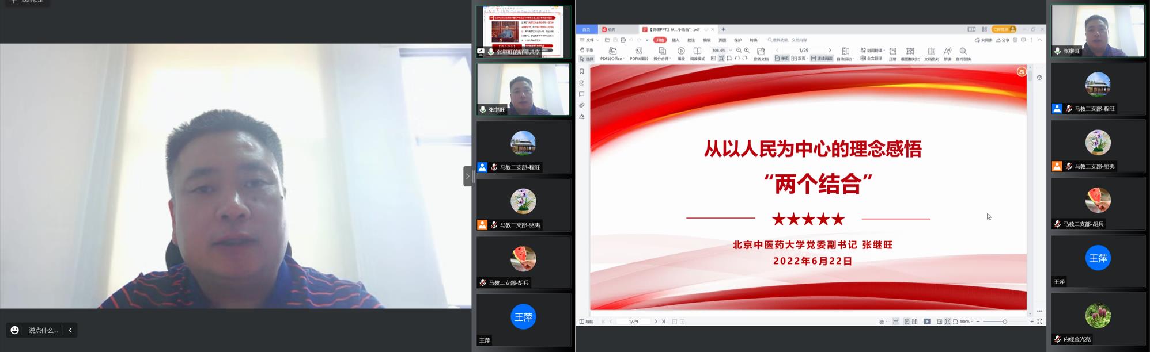
Task: Click the 朗读 read aloud icon
Action: 947,52
